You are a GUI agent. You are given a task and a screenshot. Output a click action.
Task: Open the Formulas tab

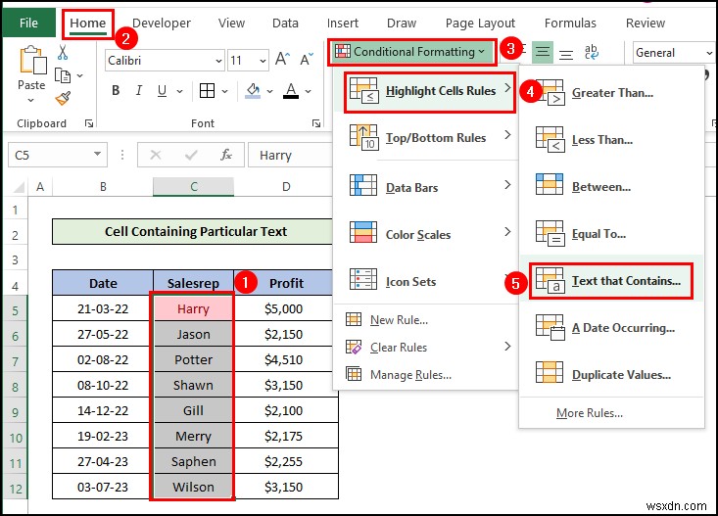click(570, 23)
